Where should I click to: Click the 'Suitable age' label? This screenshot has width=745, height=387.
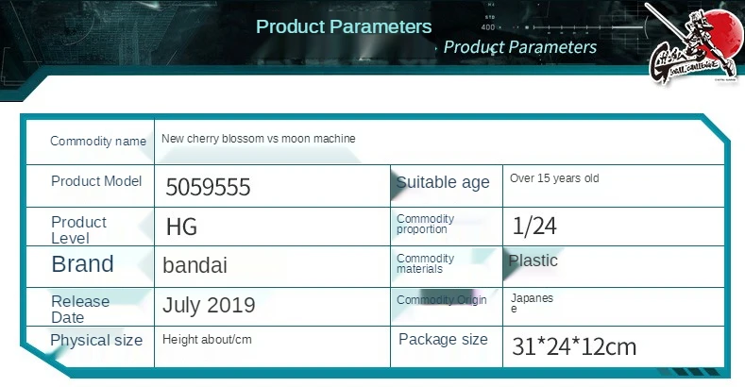pos(442,182)
